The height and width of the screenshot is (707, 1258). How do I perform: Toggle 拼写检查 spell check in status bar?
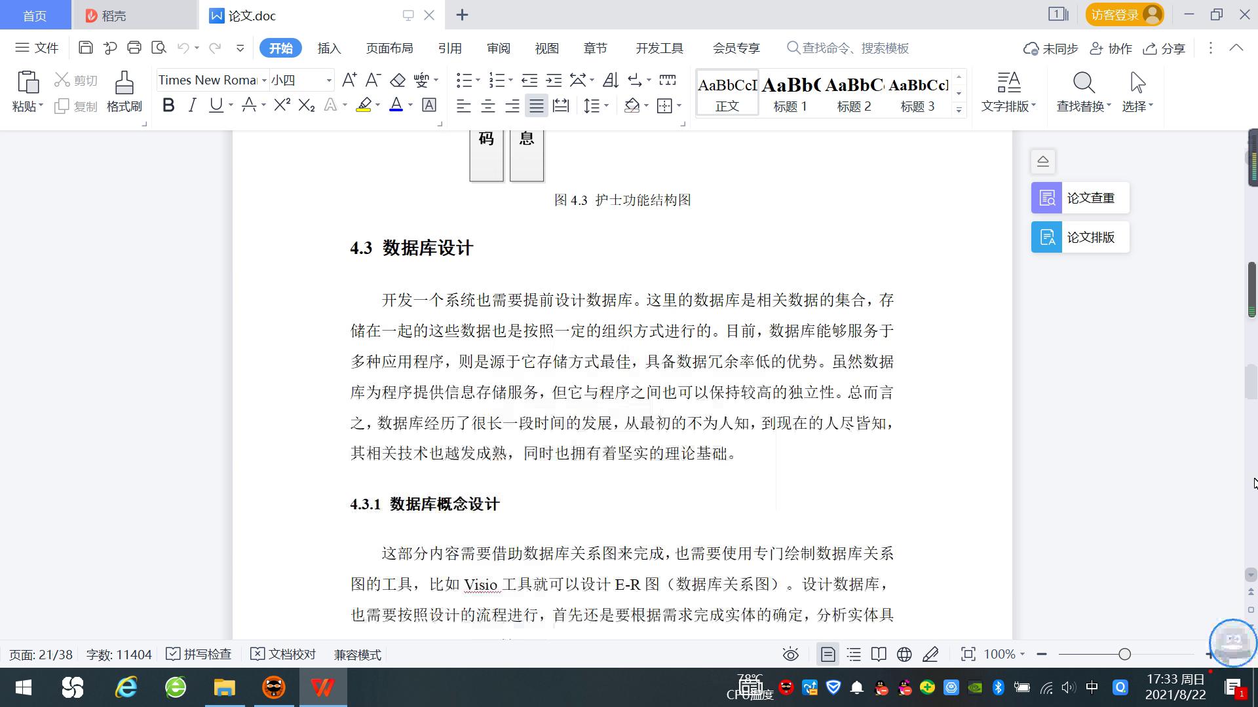[199, 654]
